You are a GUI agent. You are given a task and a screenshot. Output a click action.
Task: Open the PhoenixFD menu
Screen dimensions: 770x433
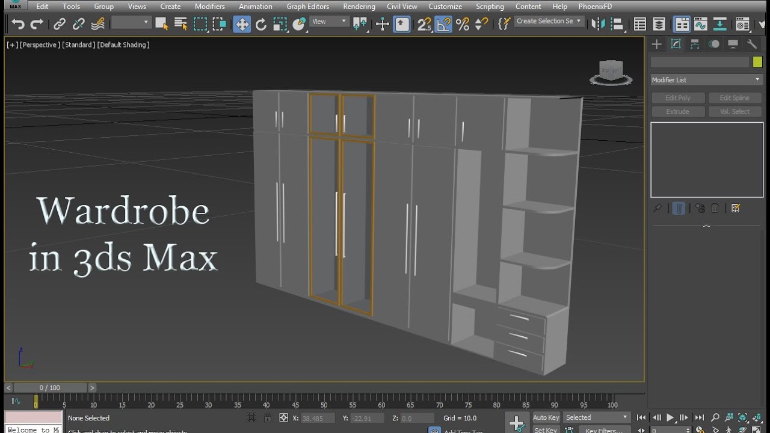595,7
